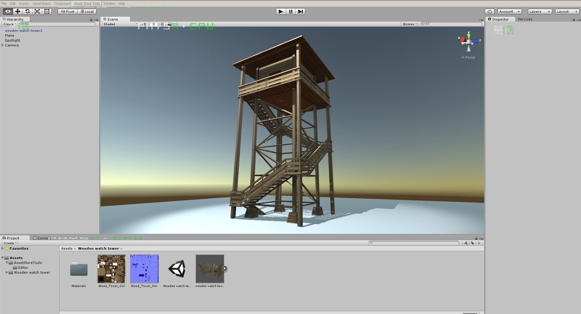This screenshot has height=314, width=581.
Task: Open the File menu
Action: click(x=4, y=4)
